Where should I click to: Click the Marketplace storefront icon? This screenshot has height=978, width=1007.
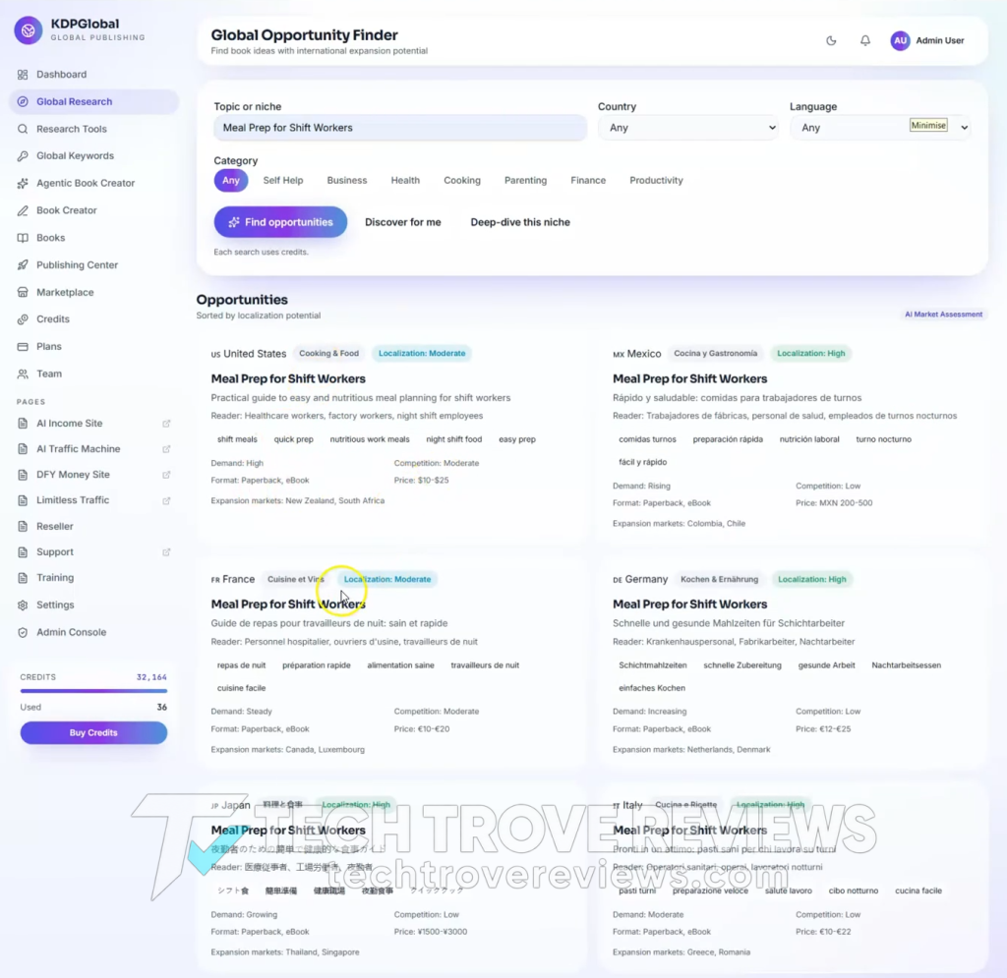coord(24,292)
